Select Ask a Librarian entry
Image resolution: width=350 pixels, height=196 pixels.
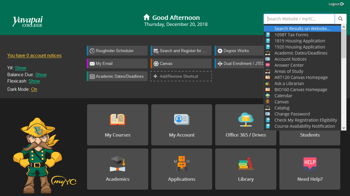click(x=289, y=83)
